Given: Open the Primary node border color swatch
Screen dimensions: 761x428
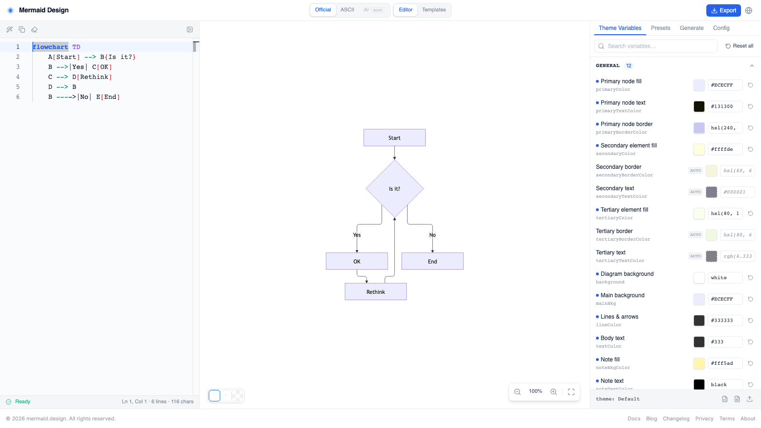Looking at the screenshot, I should pyautogui.click(x=699, y=128).
